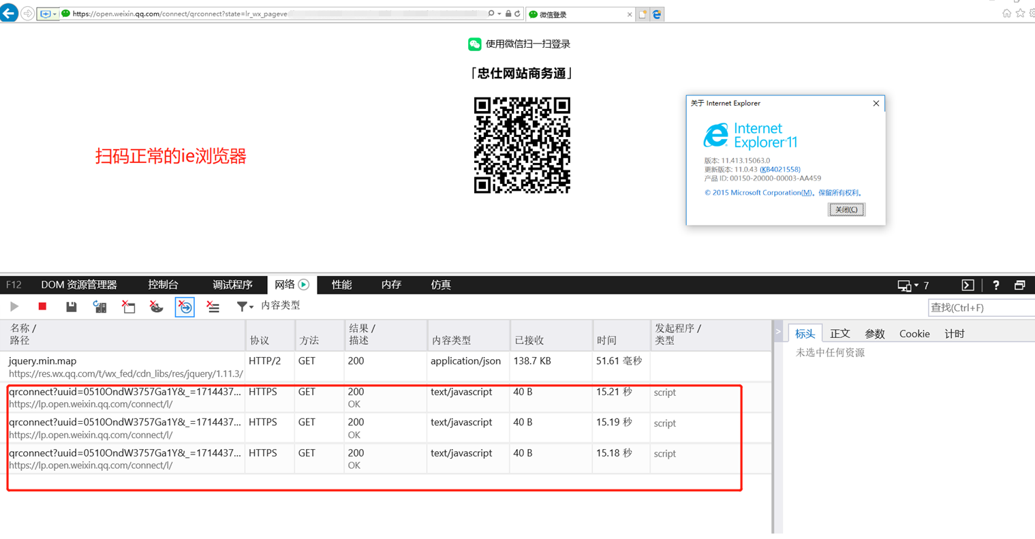Viewport: 1035px width, 539px height.
Task: Click the green WeChat logo above QR code
Action: coord(475,44)
